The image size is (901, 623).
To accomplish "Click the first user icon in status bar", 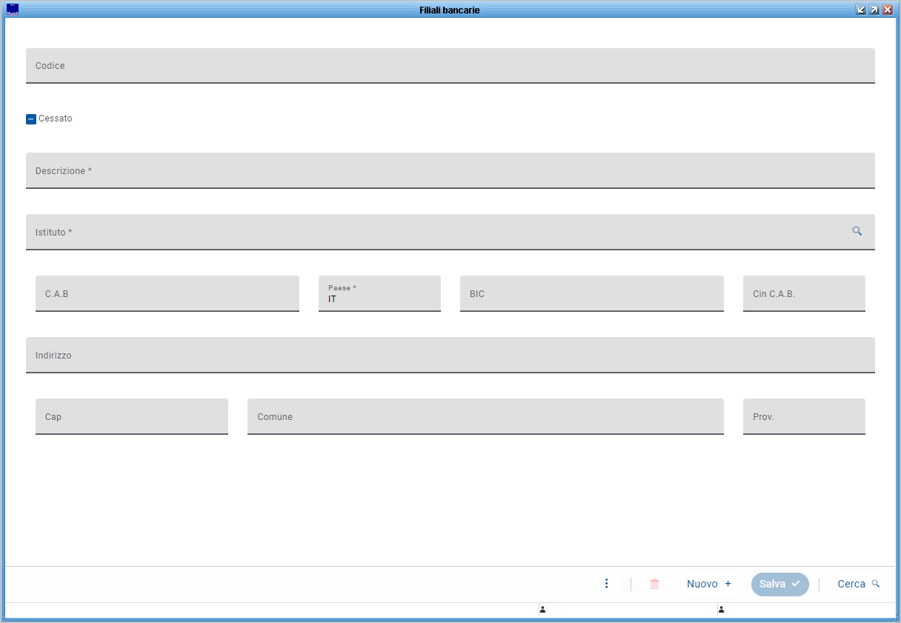I will (542, 610).
